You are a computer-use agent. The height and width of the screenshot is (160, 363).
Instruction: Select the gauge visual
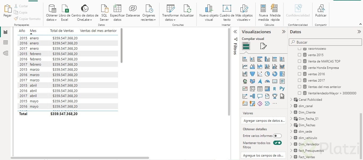click(x=267, y=81)
